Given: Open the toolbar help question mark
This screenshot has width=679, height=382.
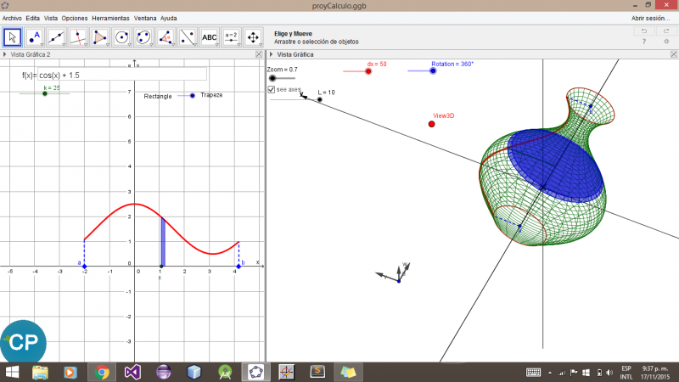Looking at the screenshot, I should (x=644, y=42).
